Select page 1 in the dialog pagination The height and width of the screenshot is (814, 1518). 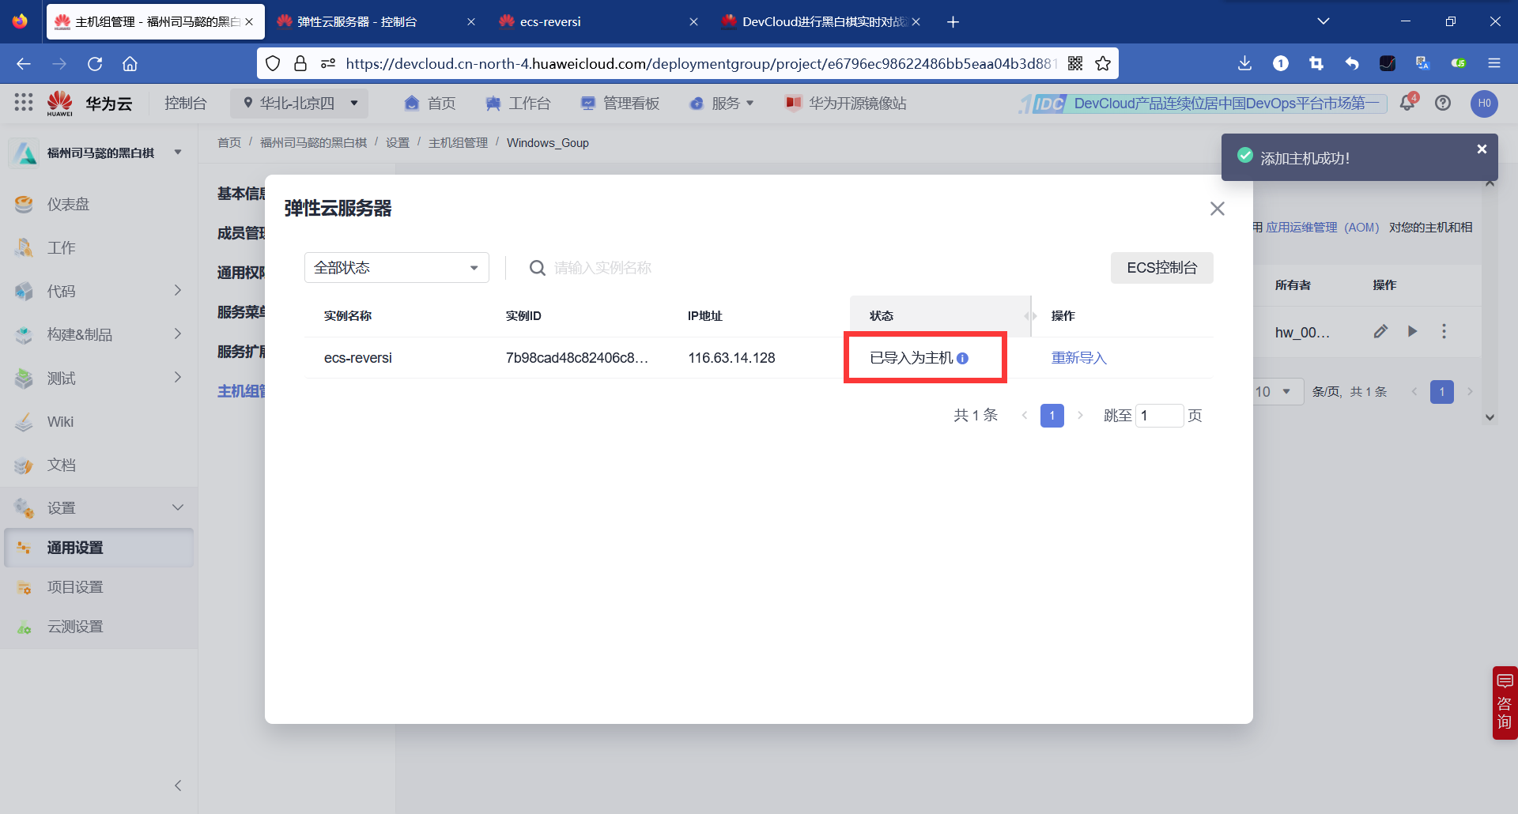click(1052, 416)
